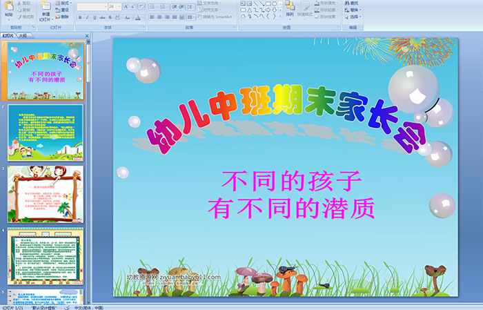Select the Format Painter (格式刷) tool
This screenshot has height=310, width=483.
pyautogui.click(x=26, y=17)
